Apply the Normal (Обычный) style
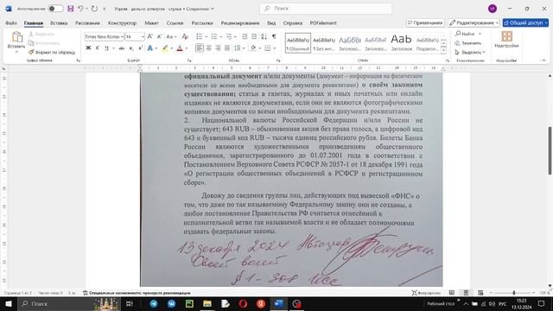 297,43
